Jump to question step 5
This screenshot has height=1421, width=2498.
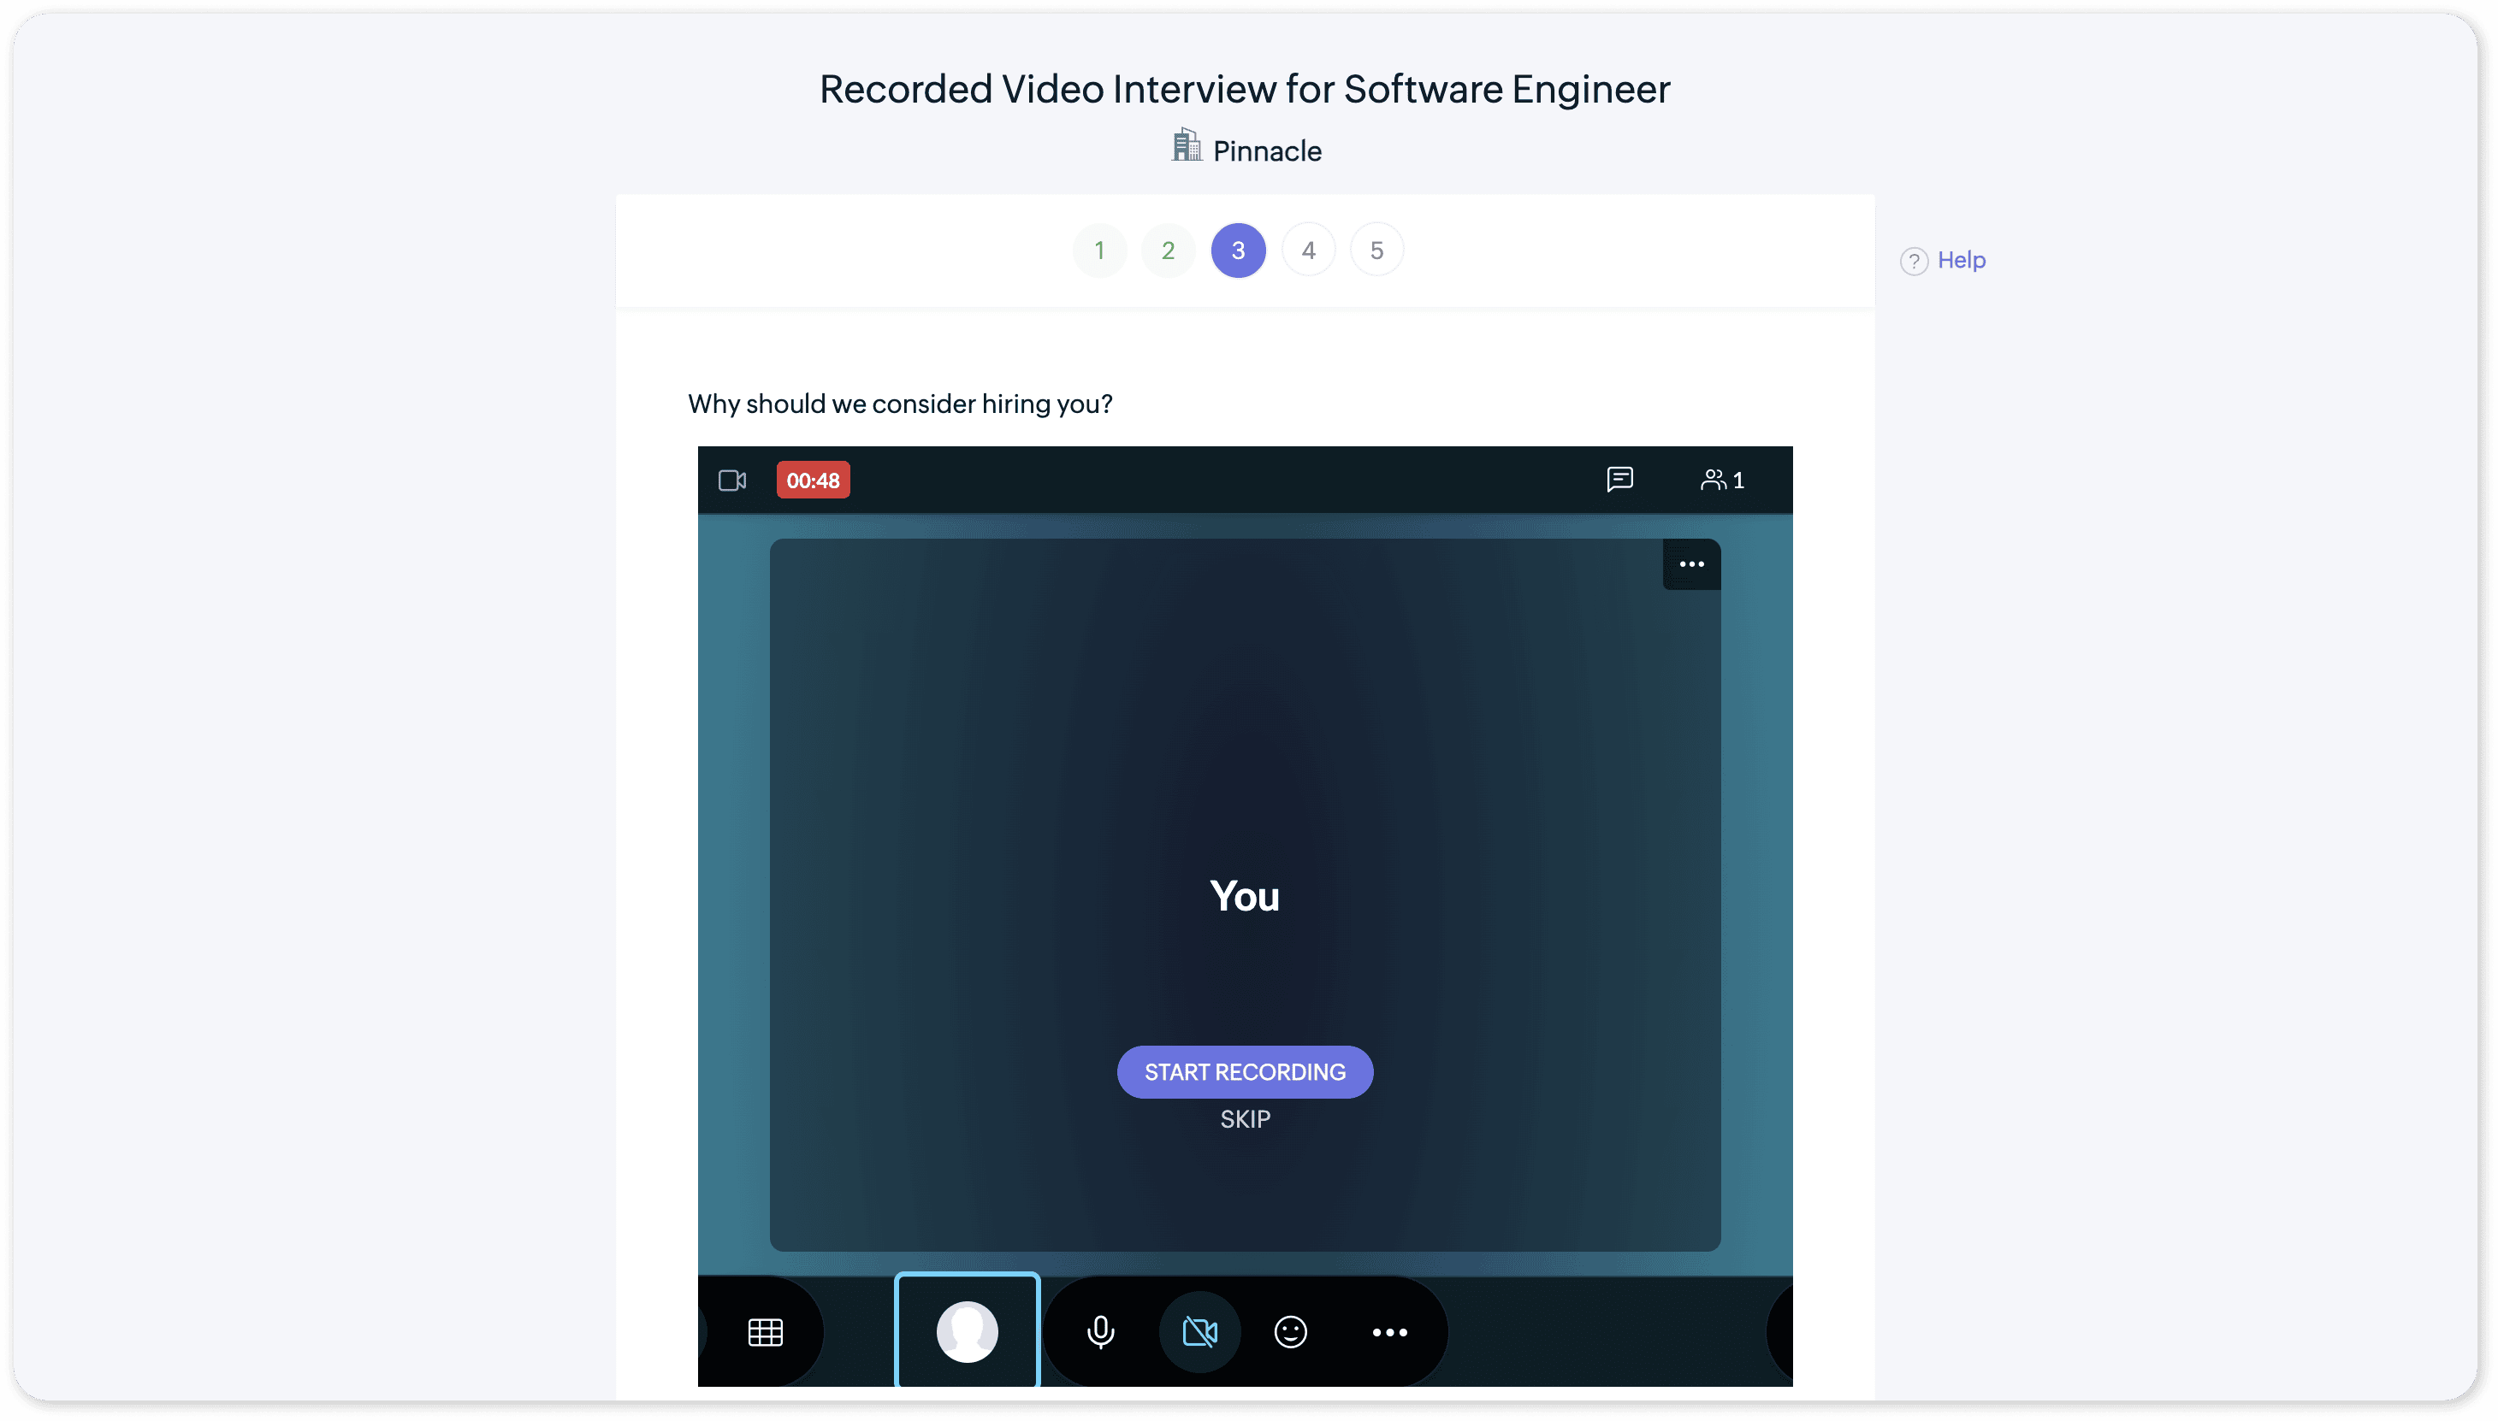click(1376, 251)
